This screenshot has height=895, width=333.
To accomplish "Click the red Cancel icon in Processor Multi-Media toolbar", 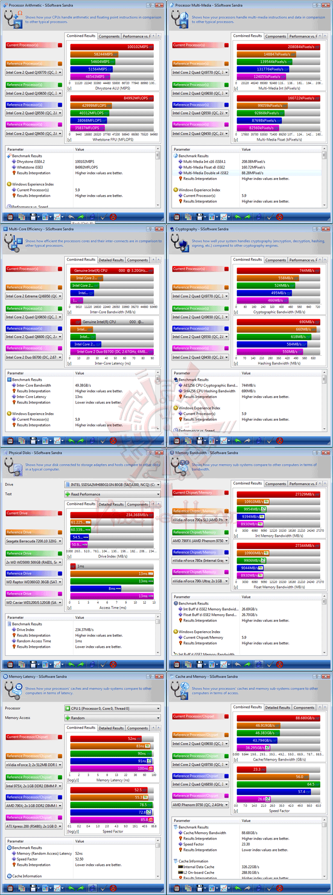I will pyautogui.click(x=280, y=217).
